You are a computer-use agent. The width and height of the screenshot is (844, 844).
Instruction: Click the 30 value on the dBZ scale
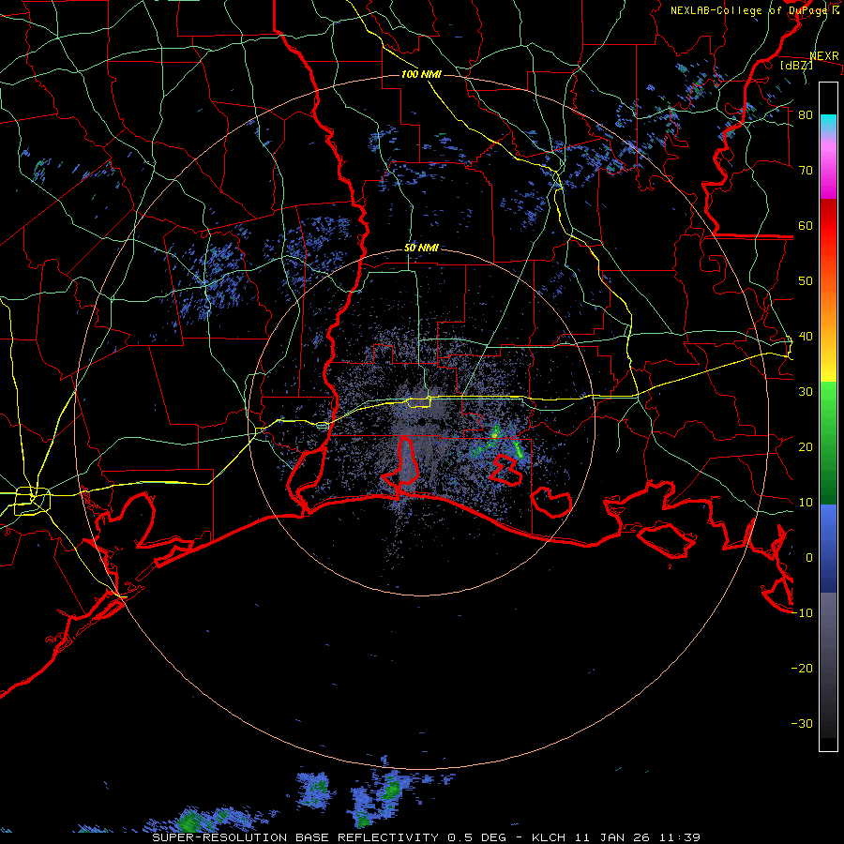pyautogui.click(x=806, y=392)
